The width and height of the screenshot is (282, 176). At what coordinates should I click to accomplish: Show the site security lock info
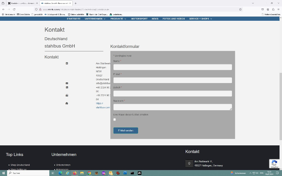point(40,10)
